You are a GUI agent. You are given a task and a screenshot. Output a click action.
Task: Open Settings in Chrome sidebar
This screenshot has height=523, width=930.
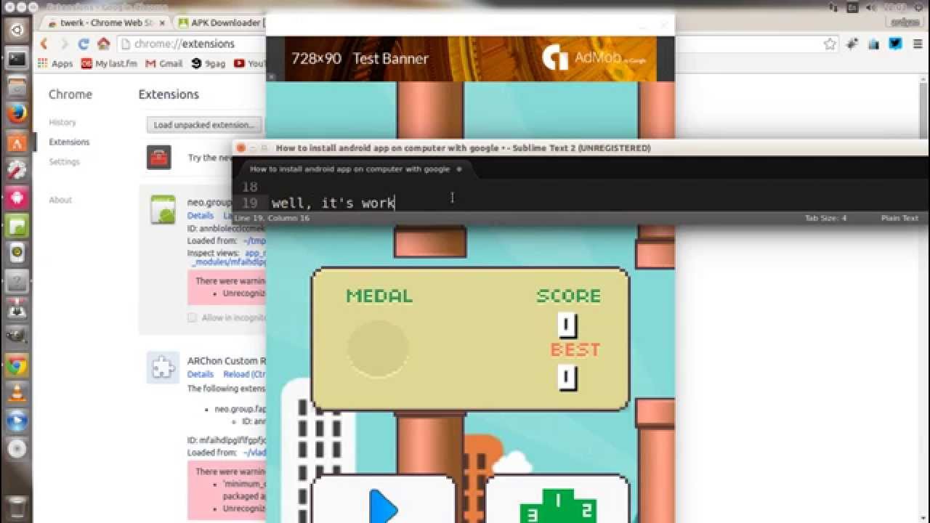click(x=64, y=161)
